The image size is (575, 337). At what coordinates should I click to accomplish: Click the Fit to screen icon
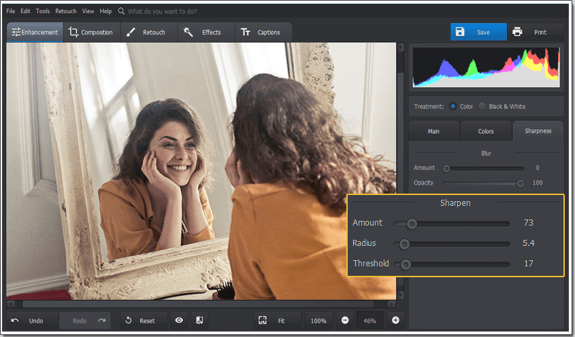[x=262, y=321]
